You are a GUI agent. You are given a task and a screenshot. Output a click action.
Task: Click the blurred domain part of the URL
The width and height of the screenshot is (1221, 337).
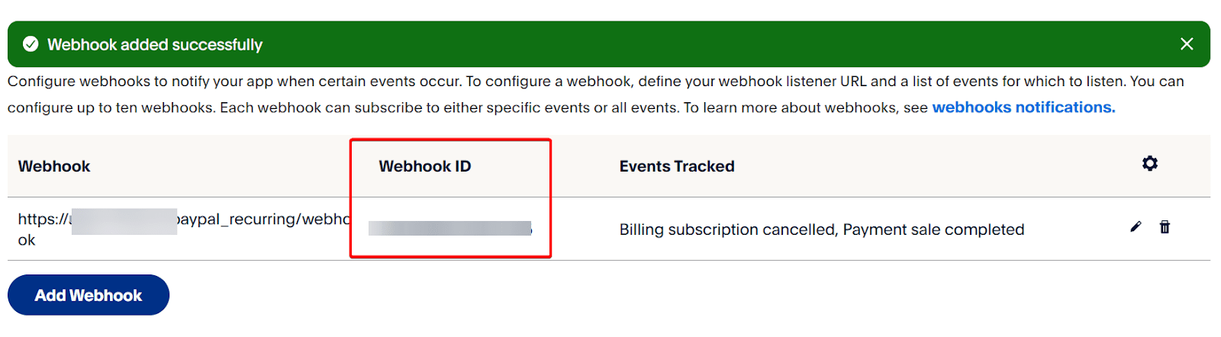pyautogui.click(x=124, y=221)
